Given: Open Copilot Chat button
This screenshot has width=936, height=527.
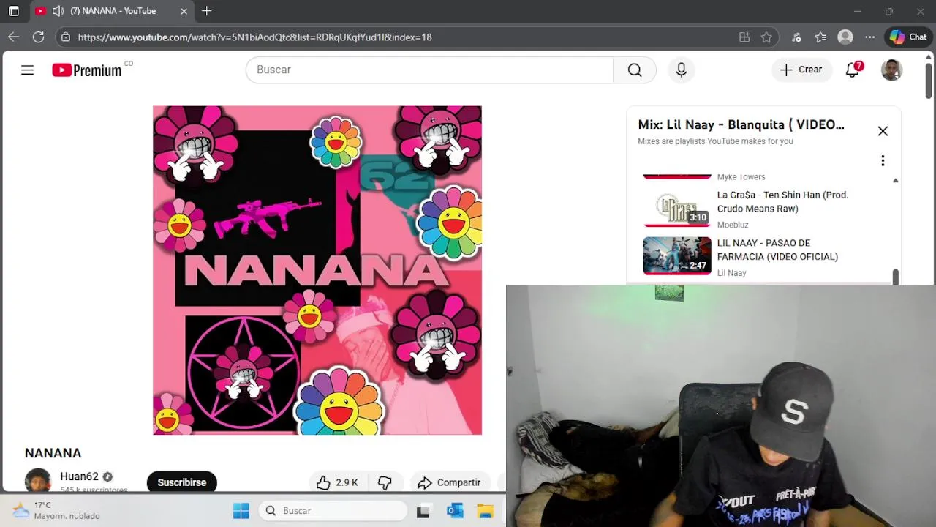Looking at the screenshot, I should tap(908, 37).
